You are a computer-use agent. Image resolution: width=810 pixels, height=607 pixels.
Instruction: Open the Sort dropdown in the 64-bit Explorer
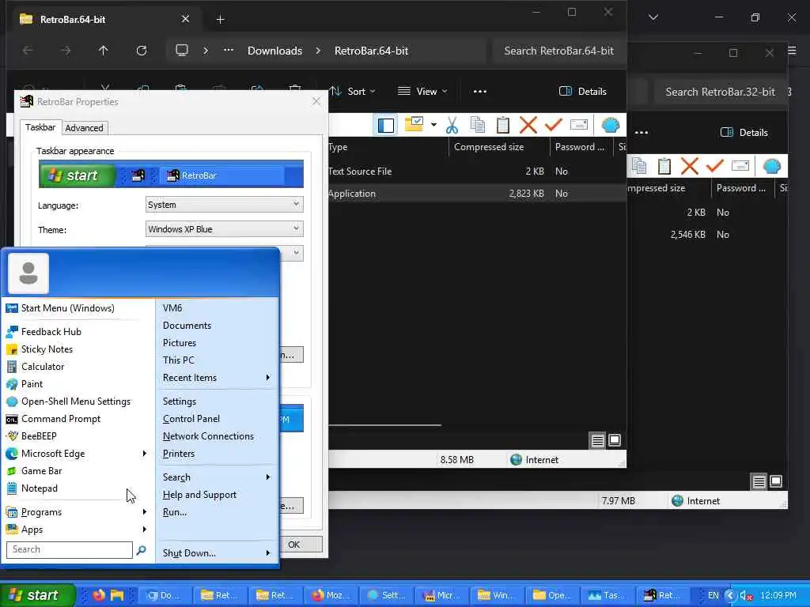click(x=352, y=92)
